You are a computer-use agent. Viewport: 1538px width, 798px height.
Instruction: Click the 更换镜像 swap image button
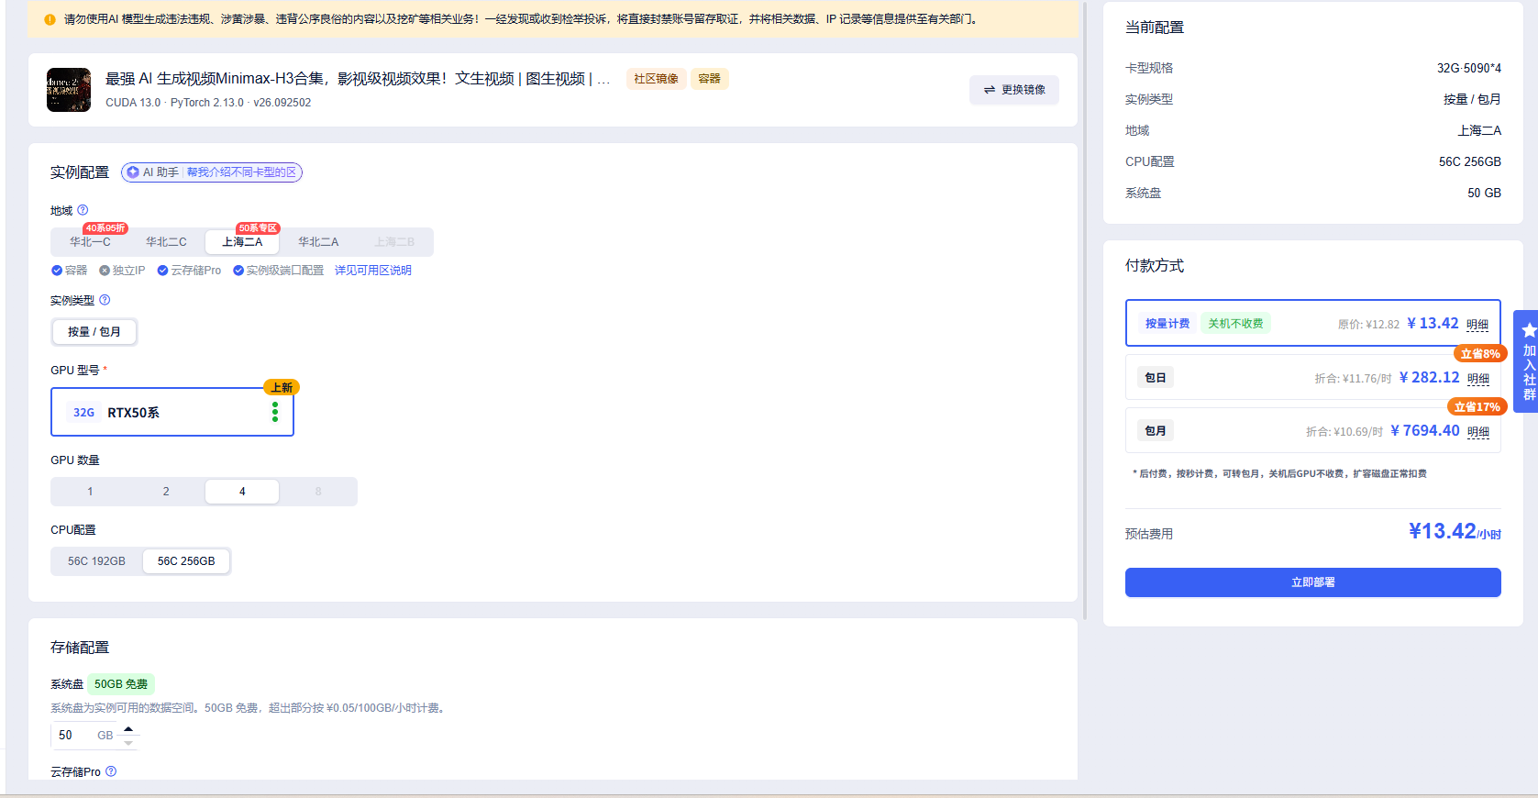[1014, 90]
